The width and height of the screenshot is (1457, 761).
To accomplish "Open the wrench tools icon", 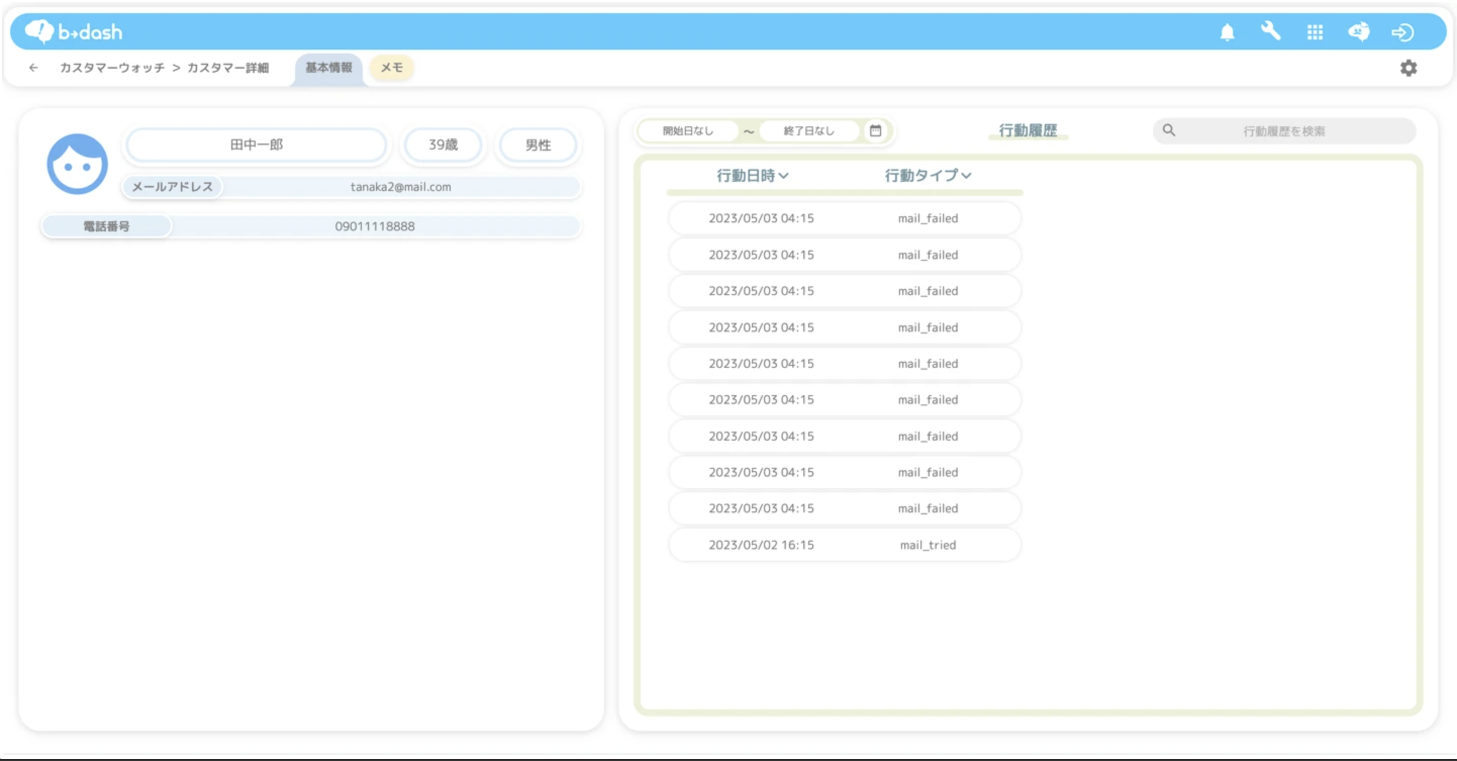I will pos(1271,31).
